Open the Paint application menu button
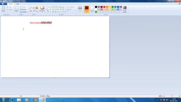Viewport: 181px width, 102px height. pos(3,4)
